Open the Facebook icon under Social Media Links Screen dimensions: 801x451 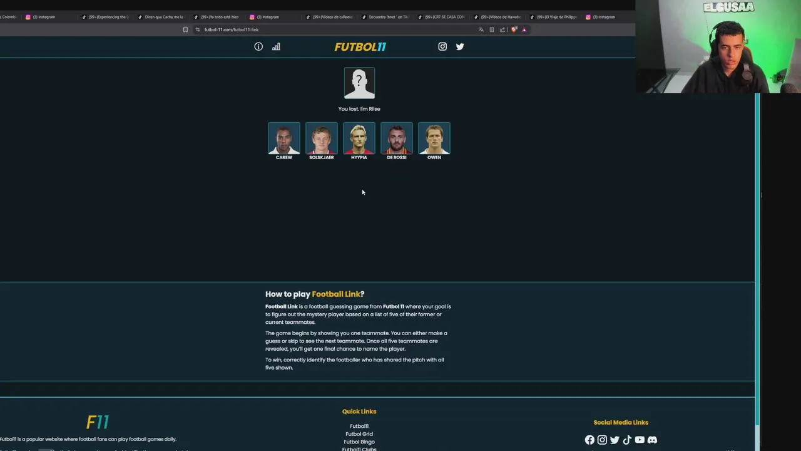point(589,440)
